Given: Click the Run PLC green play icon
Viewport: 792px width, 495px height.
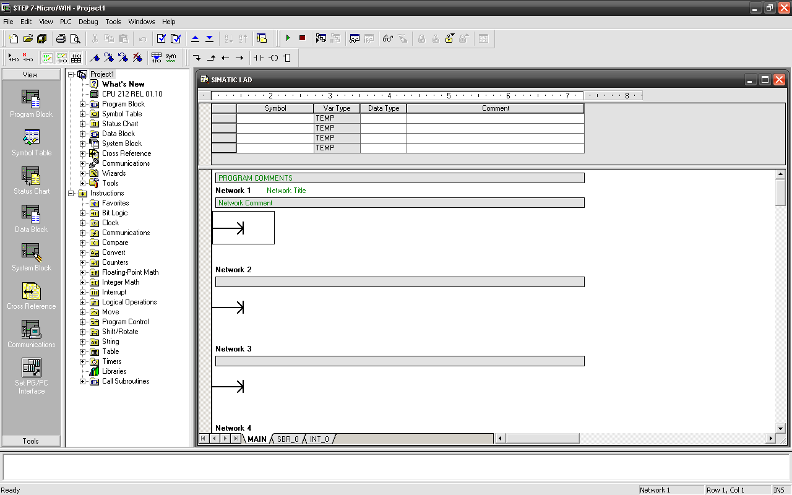Looking at the screenshot, I should (x=288, y=38).
